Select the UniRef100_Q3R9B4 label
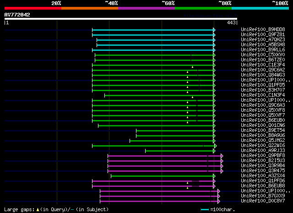Screen dimensions: 293x213 coord(263,166)
